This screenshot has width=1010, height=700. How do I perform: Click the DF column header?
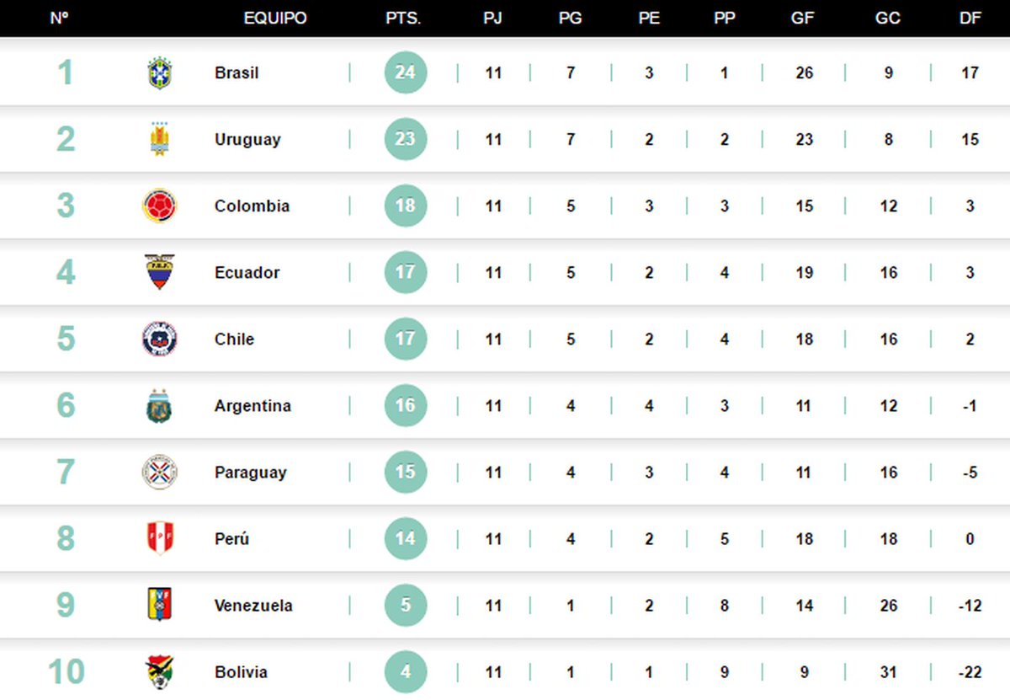(x=970, y=18)
